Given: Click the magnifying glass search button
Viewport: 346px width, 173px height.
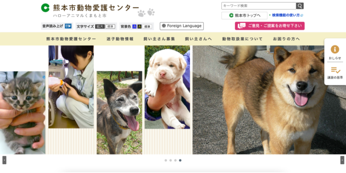Looking at the screenshot, I should coord(300,6).
